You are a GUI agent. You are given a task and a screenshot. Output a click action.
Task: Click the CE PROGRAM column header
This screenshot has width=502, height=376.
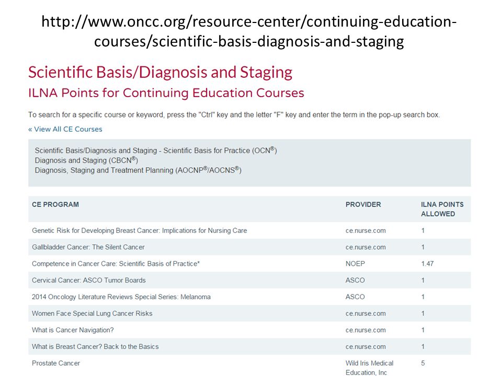click(55, 205)
